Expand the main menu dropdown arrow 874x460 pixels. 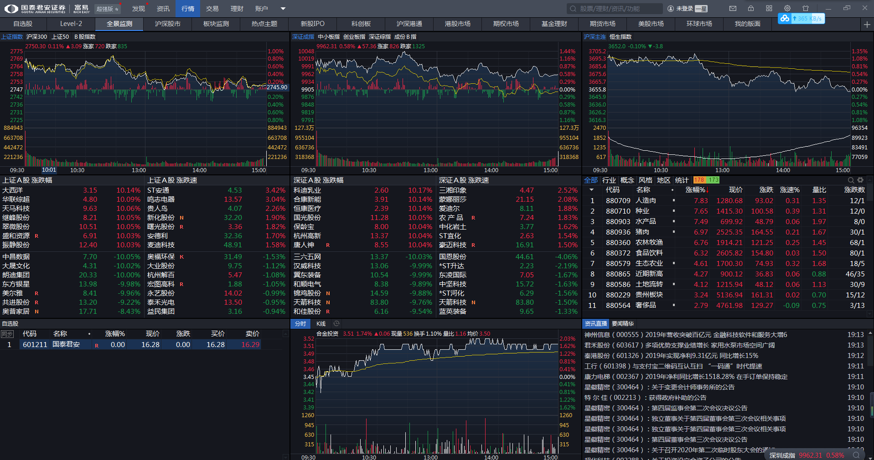tap(283, 9)
